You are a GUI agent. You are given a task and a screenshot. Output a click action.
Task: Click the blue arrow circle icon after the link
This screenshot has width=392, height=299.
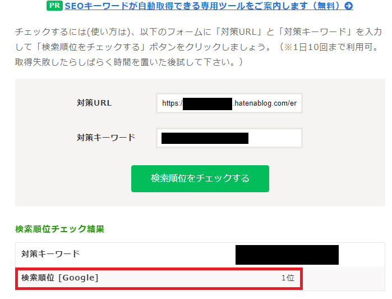coord(348,6)
